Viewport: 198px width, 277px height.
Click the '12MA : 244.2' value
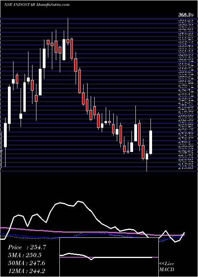pos(27,271)
